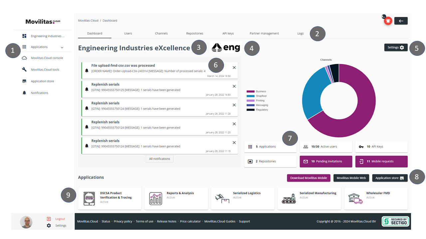Click the Messaging legend color swatch
This screenshot has width=426, height=239.
[x=251, y=105]
